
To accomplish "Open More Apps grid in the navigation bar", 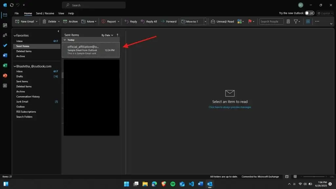I will point(5,86).
